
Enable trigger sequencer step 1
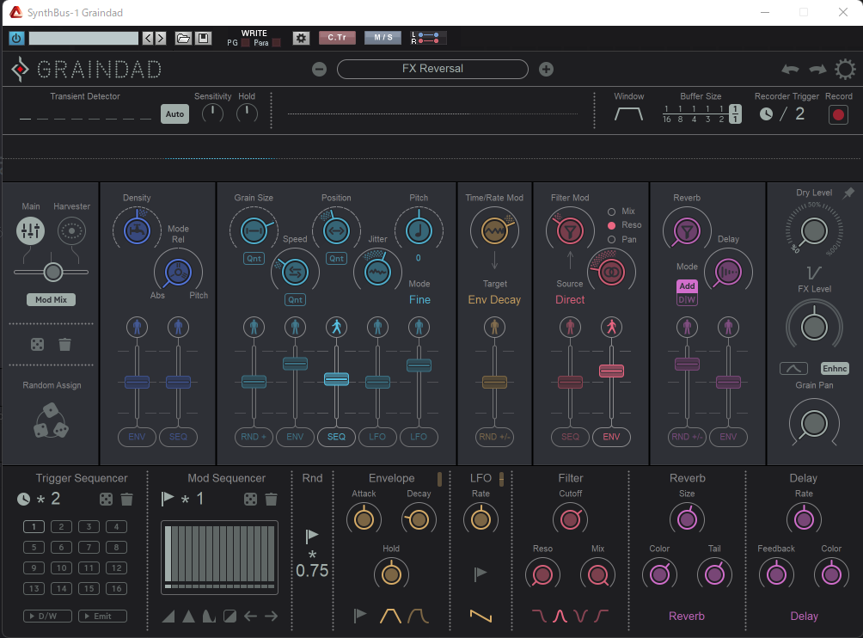pos(34,527)
